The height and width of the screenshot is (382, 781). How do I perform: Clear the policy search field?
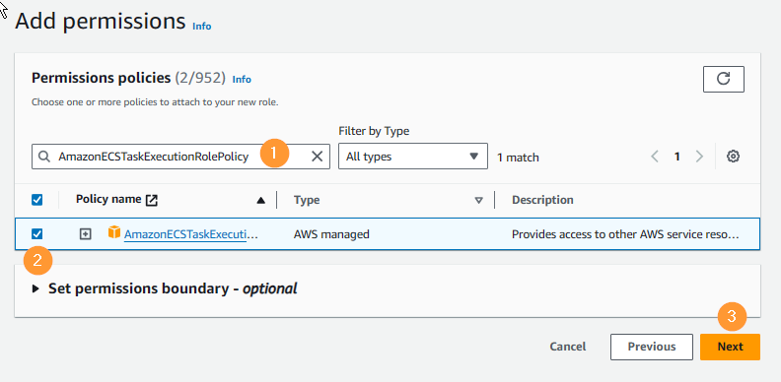[317, 157]
